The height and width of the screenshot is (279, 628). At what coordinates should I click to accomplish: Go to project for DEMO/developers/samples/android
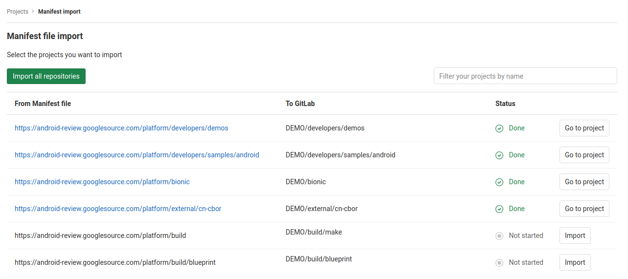tap(584, 155)
